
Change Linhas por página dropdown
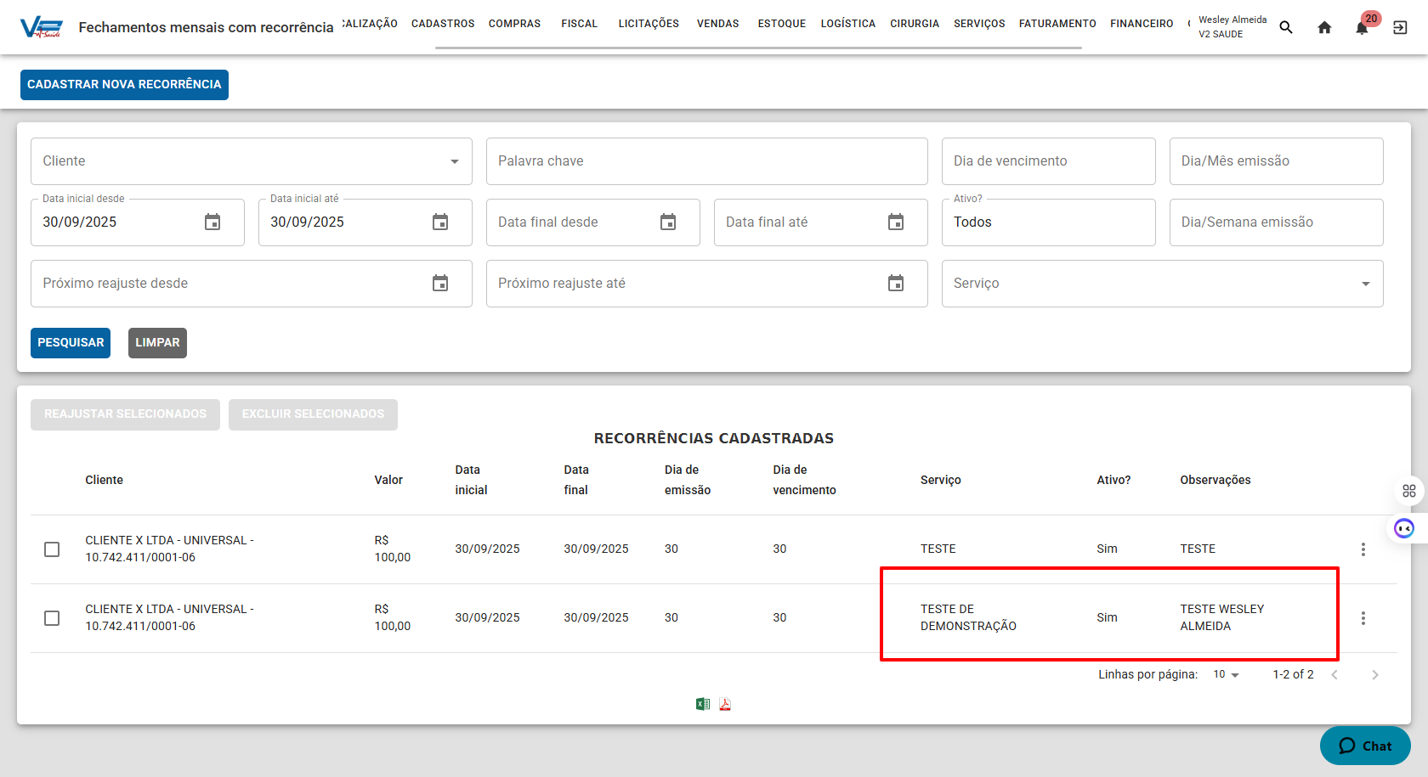point(1226,674)
